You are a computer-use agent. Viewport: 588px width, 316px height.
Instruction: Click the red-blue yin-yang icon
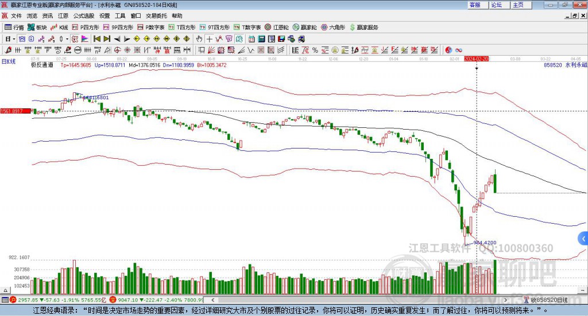448,50
